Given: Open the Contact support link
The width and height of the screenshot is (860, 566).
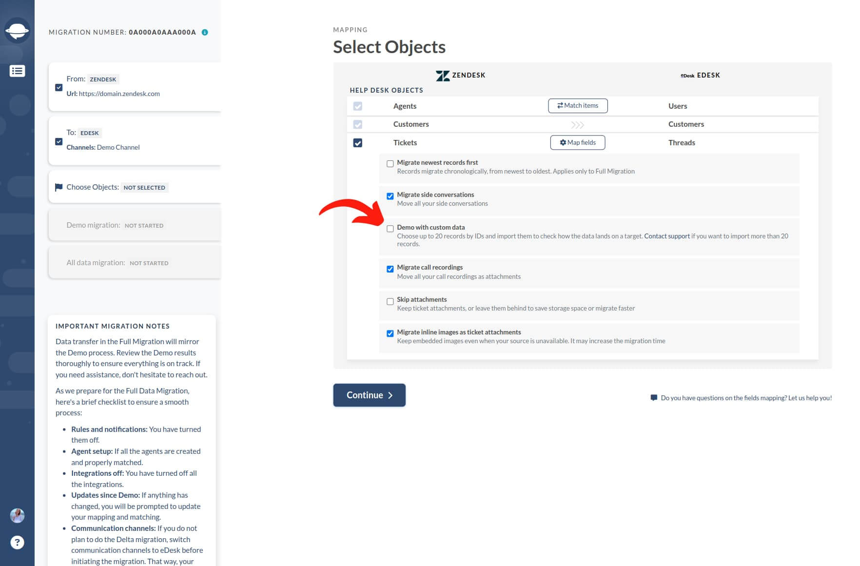Looking at the screenshot, I should click(x=667, y=236).
